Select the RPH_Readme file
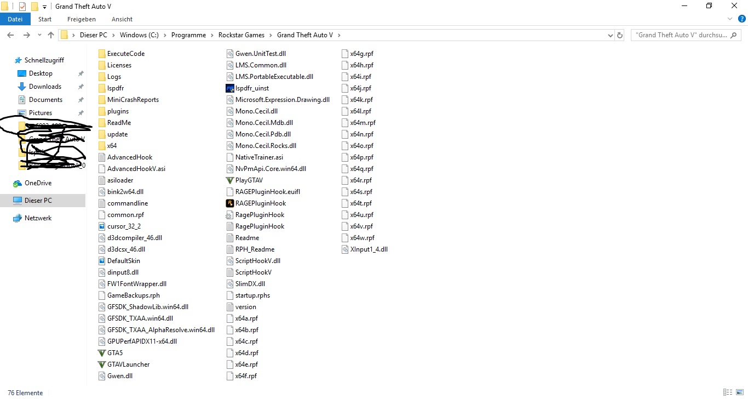Image resolution: width=748 pixels, height=399 pixels. pyautogui.click(x=250, y=249)
